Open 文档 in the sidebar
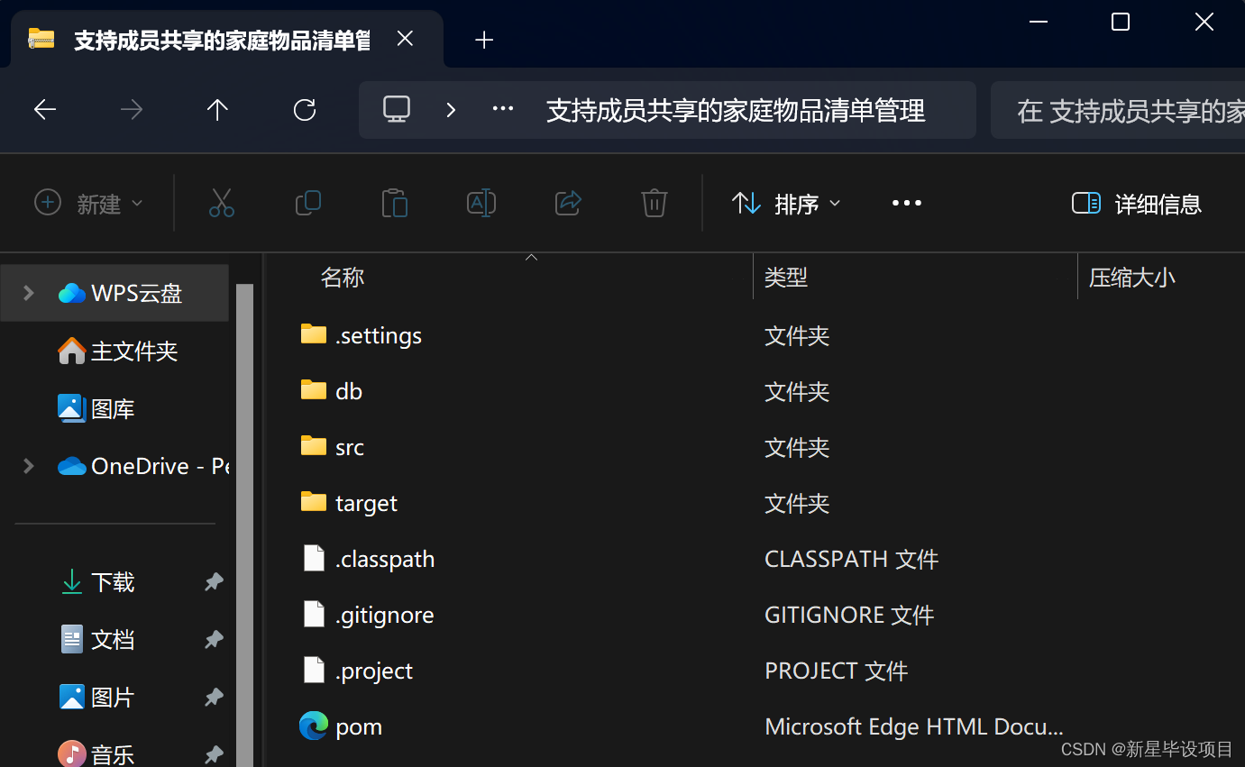1245x767 pixels. 96,640
